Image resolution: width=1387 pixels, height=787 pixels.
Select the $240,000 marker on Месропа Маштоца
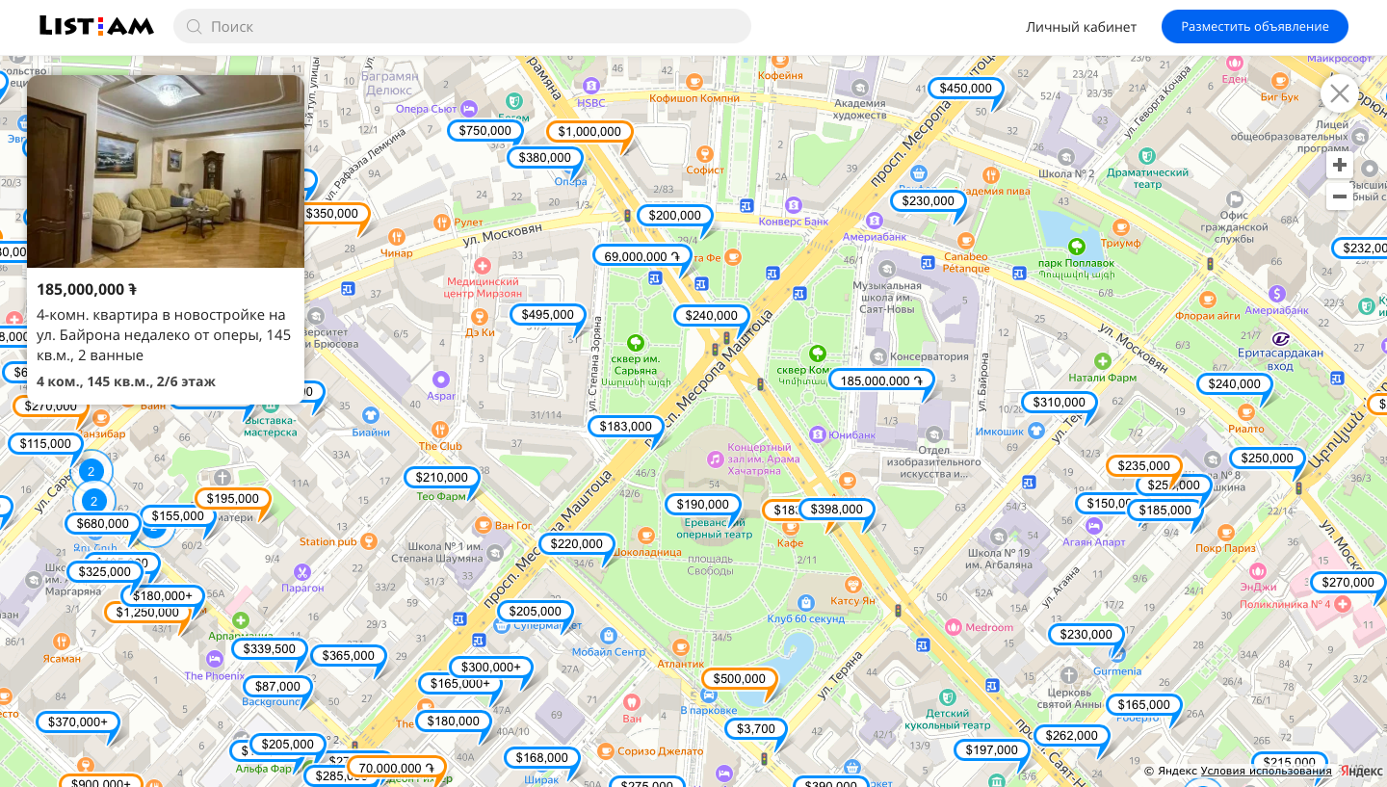tap(712, 316)
